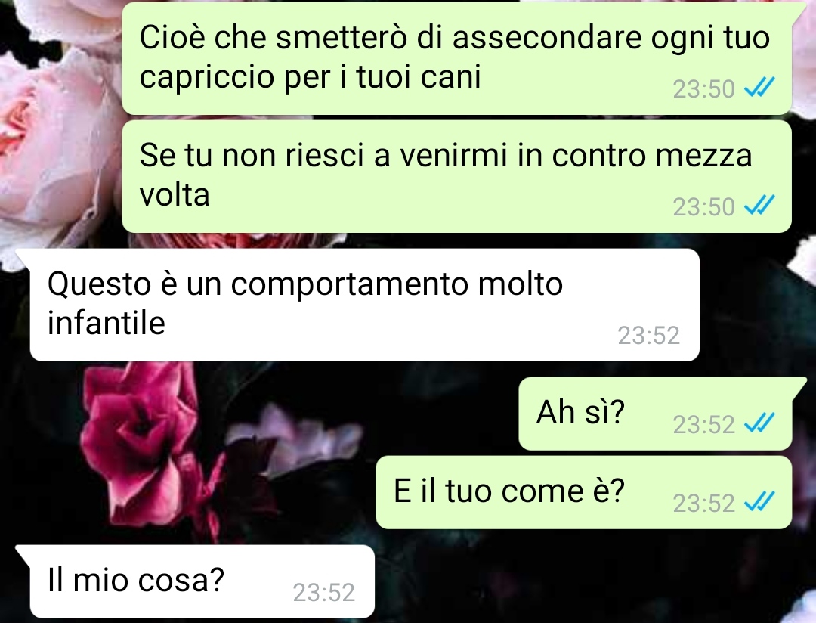Tap the read-receipt ticks on 'capriccio per i tuoi cani'
This screenshot has height=623, width=816.
click(x=759, y=88)
